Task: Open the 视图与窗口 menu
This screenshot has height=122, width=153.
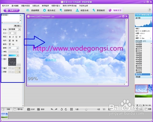Action: click(x=56, y=6)
